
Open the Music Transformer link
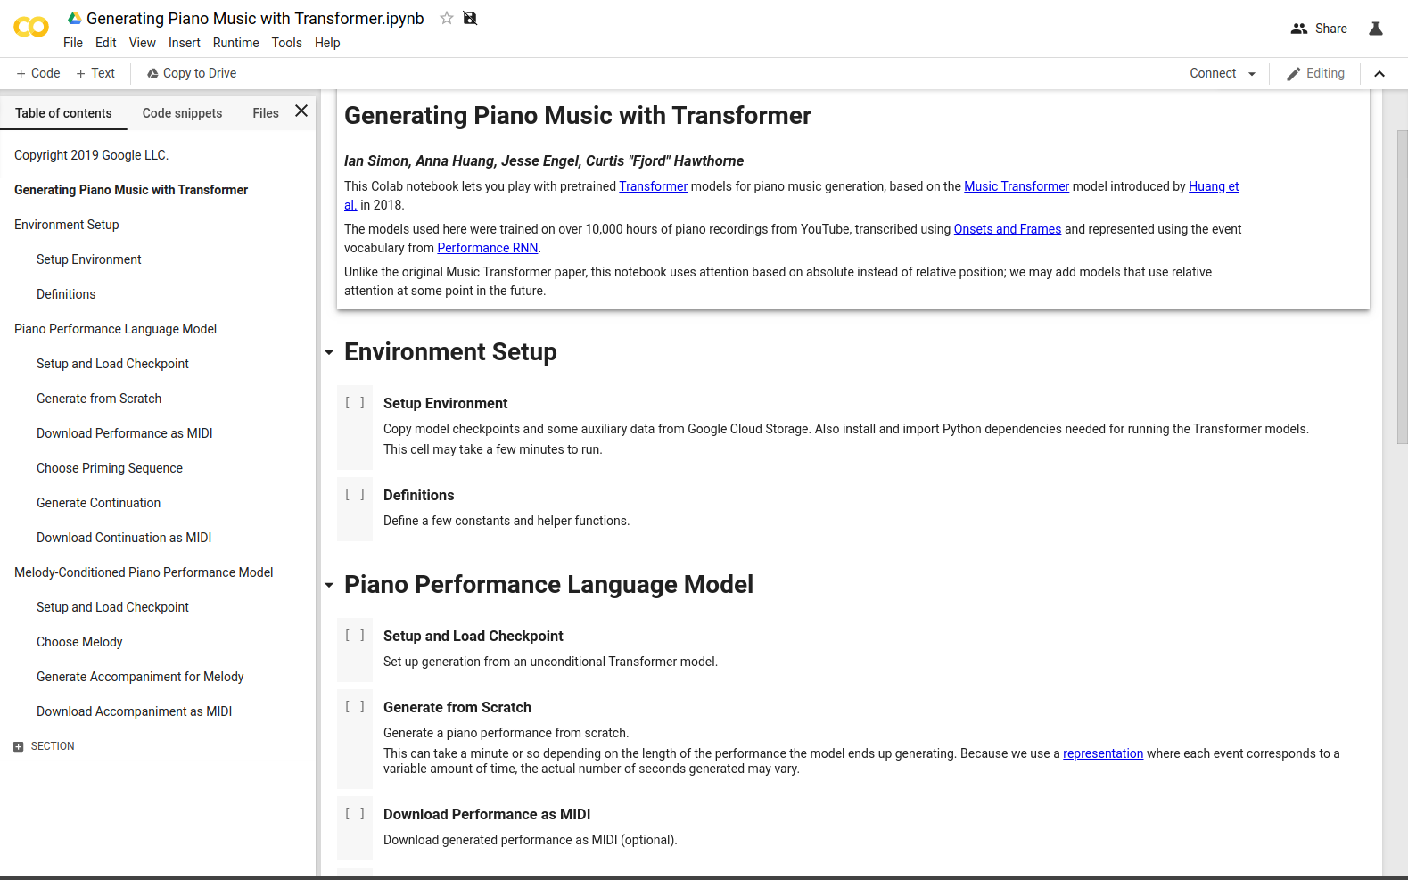(1016, 186)
